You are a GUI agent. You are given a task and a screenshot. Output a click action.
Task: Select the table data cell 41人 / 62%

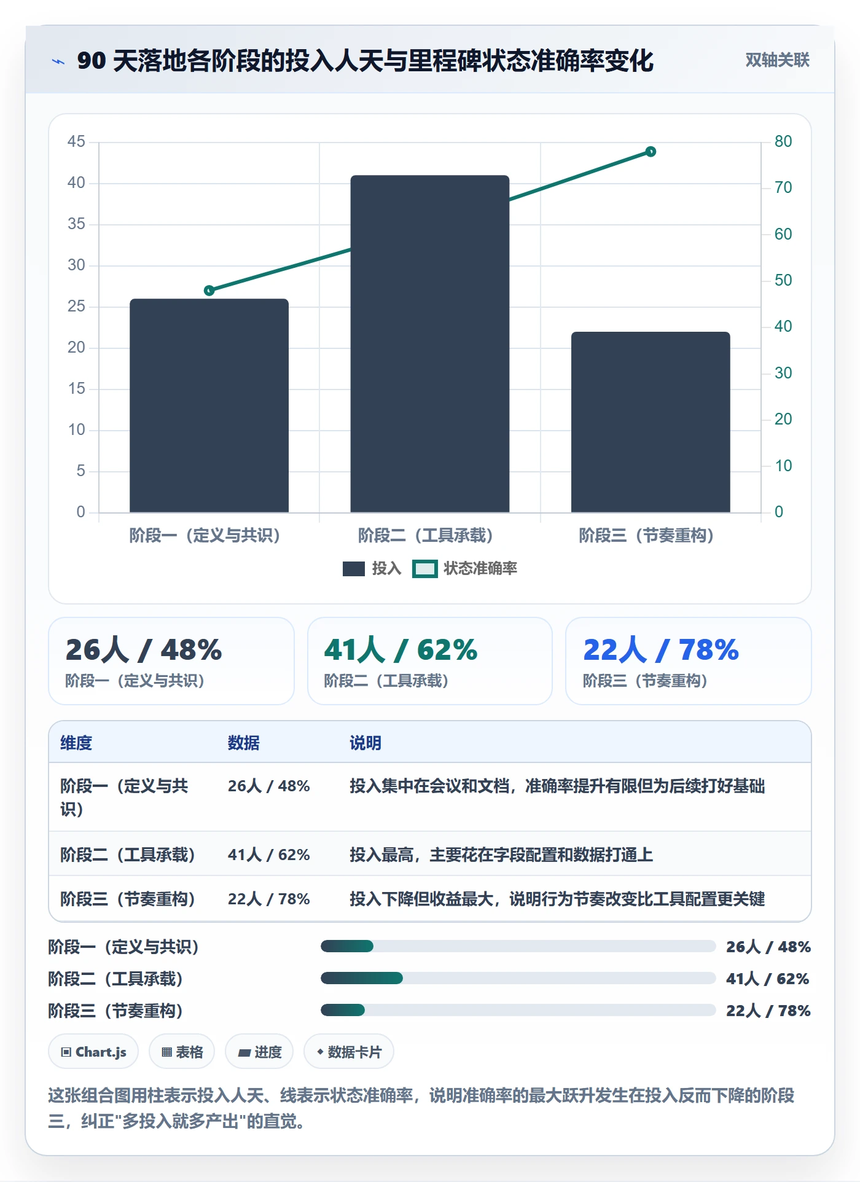[x=269, y=855]
